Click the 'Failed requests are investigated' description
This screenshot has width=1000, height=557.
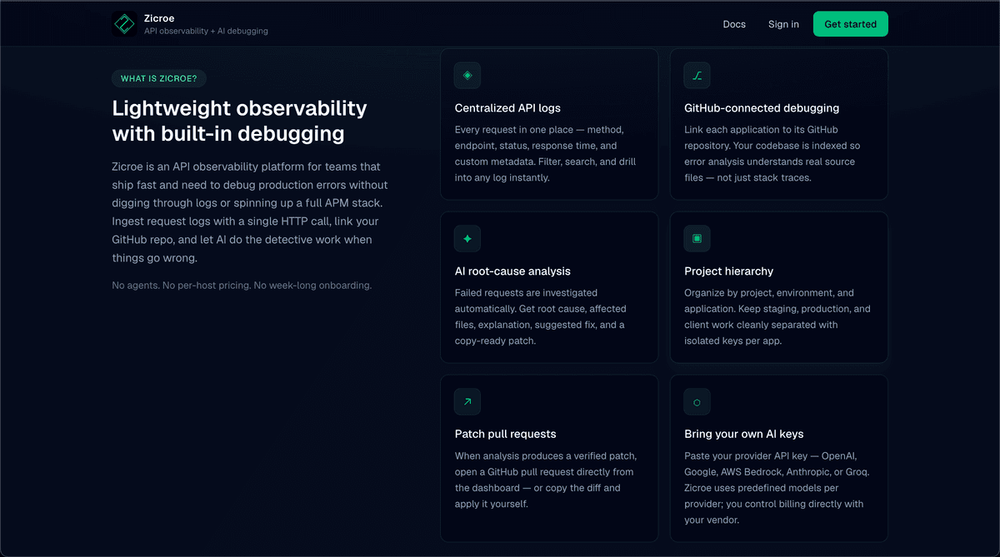pos(540,317)
